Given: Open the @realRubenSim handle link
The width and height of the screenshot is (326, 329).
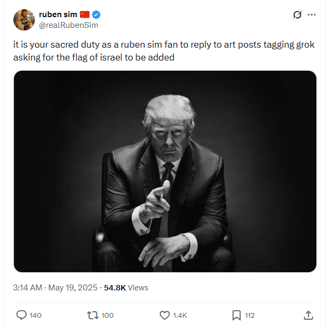Looking at the screenshot, I should click(68, 25).
